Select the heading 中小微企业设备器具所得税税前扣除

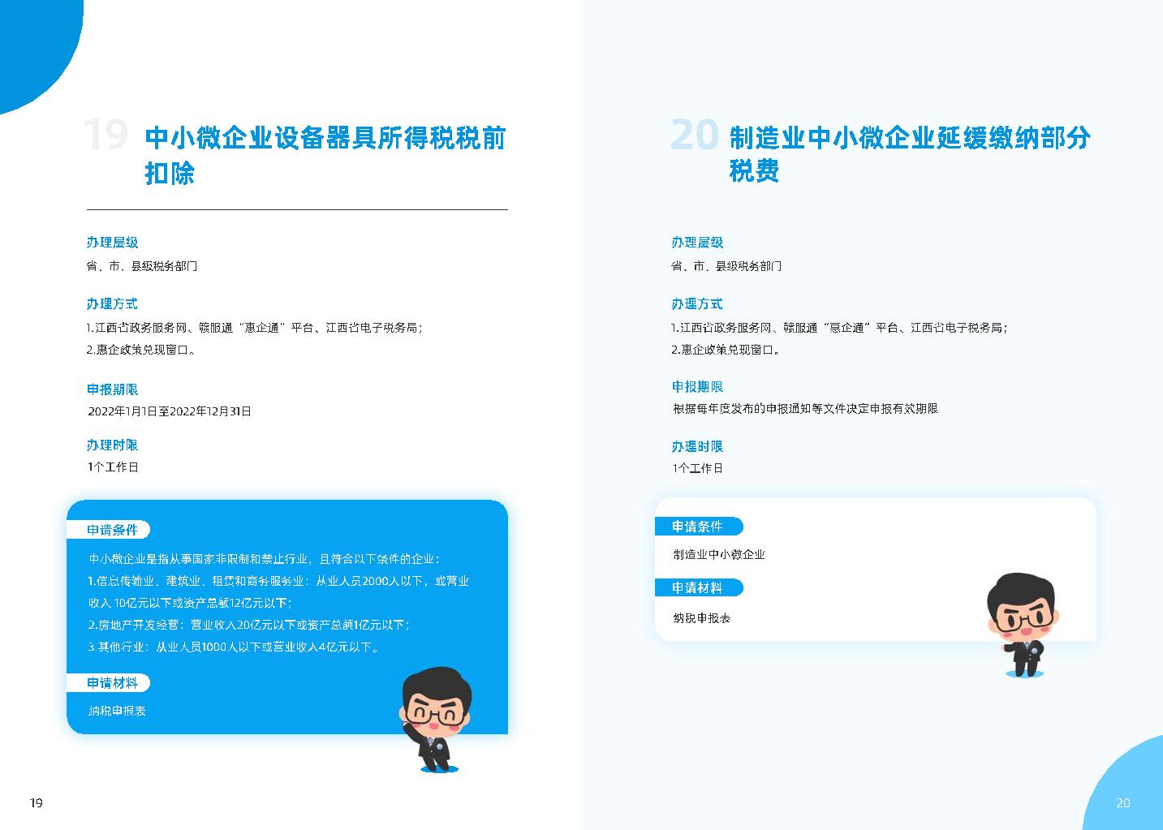pos(325,154)
